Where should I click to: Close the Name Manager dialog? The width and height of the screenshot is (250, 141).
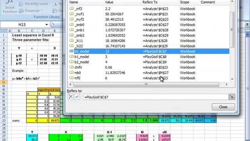[x=223, y=107]
